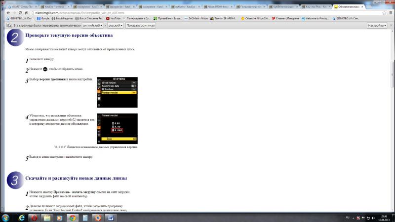Open the Настройки translation options dropdown
The image size is (395, 222).
[x=377, y=26]
